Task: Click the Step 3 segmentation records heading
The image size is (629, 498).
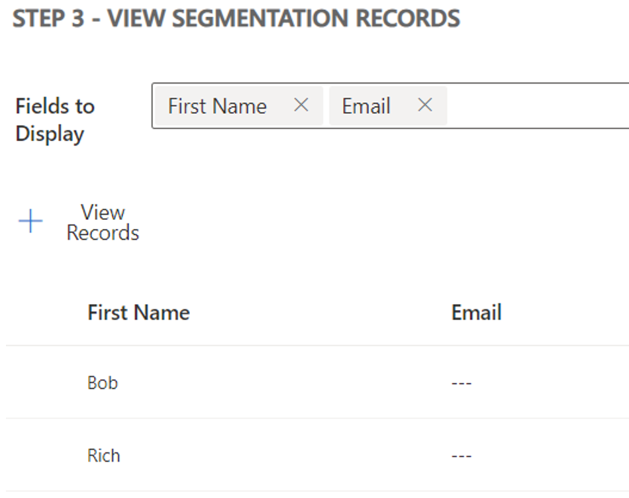Action: click(x=236, y=19)
